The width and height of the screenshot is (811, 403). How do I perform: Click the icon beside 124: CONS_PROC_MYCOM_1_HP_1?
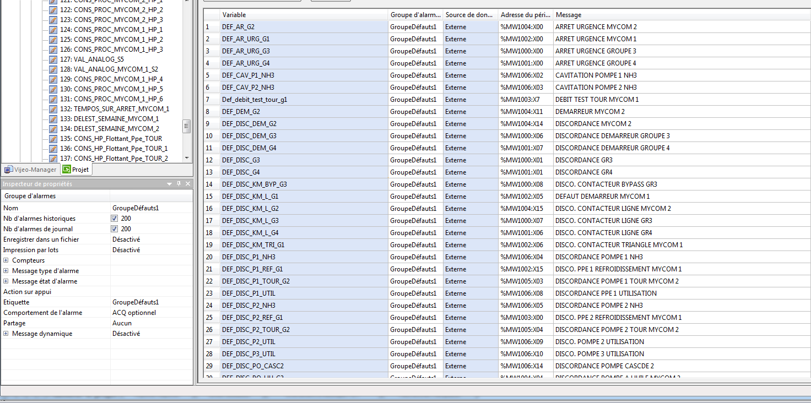tap(53, 30)
